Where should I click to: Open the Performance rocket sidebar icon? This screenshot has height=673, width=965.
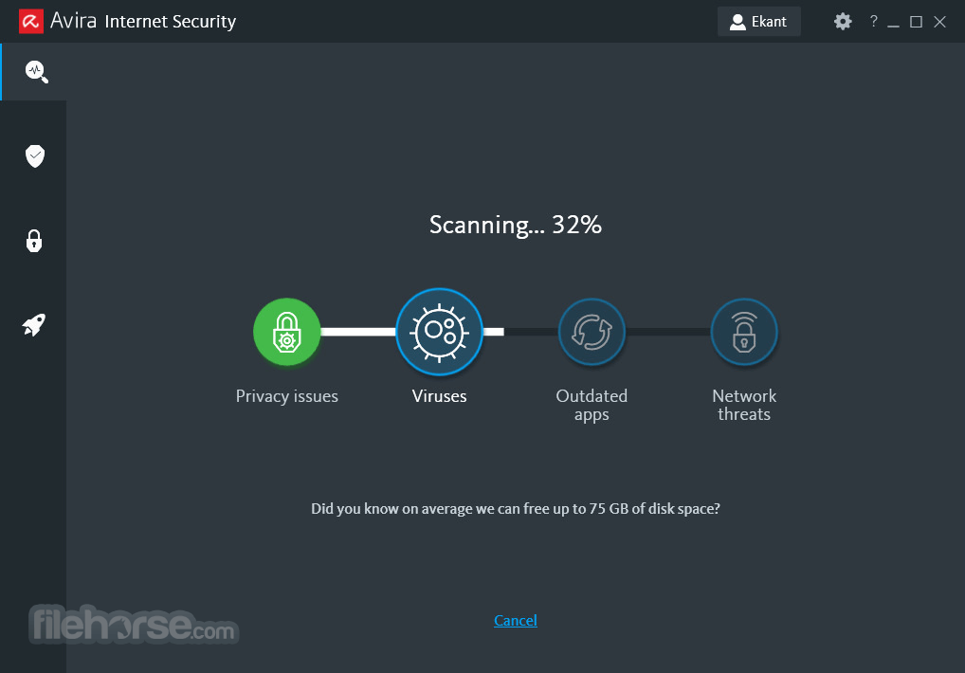(34, 325)
